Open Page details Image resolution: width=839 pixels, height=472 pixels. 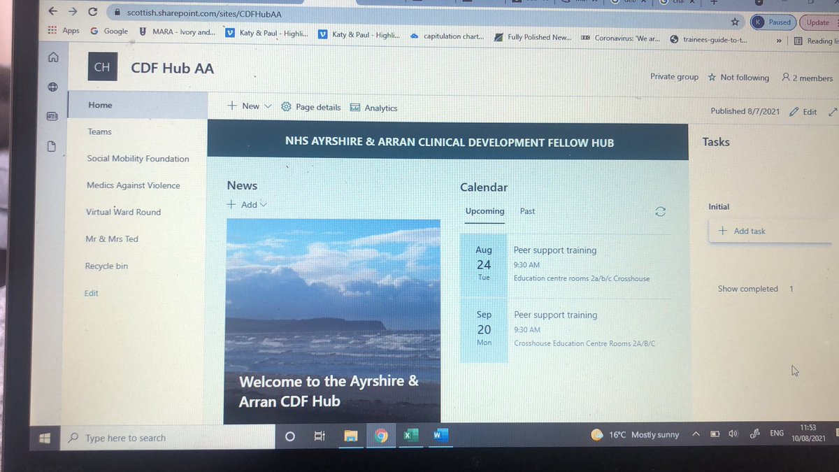pos(311,107)
